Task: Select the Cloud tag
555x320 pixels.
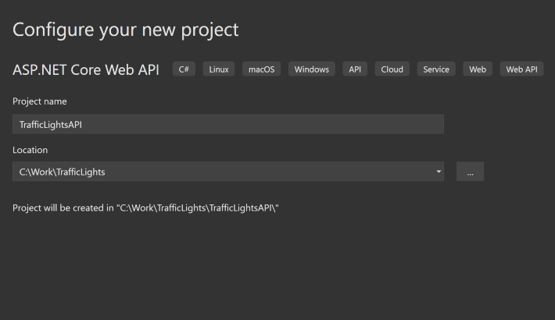Action: (392, 69)
